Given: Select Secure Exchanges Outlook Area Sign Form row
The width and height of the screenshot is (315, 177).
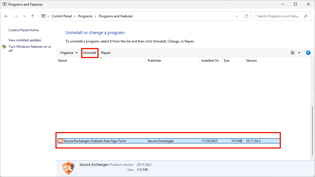Looking at the screenshot, I should coord(169,141).
